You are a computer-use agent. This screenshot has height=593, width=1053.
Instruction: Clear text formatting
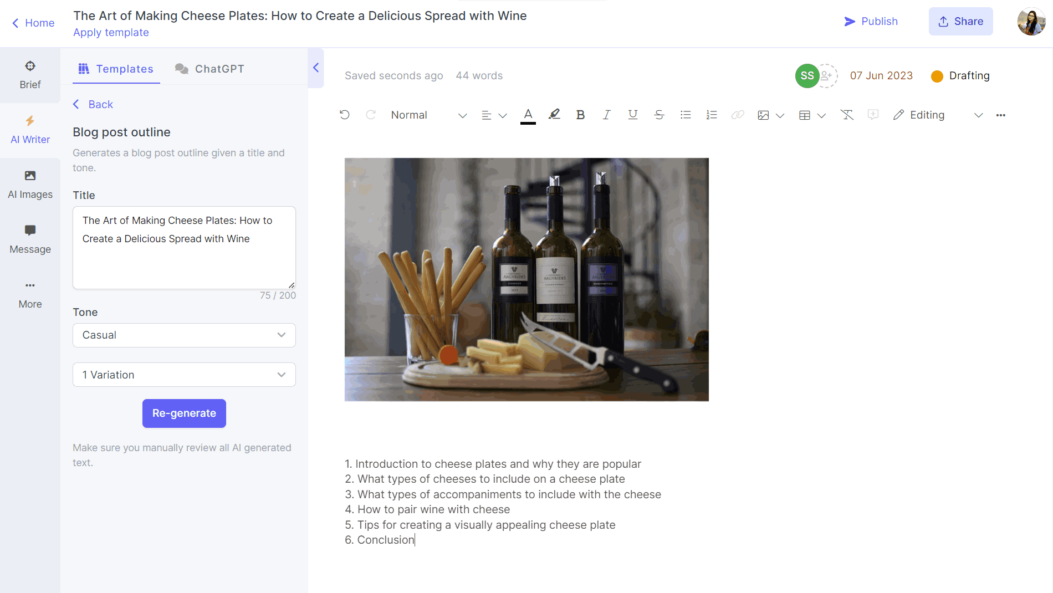tap(847, 115)
